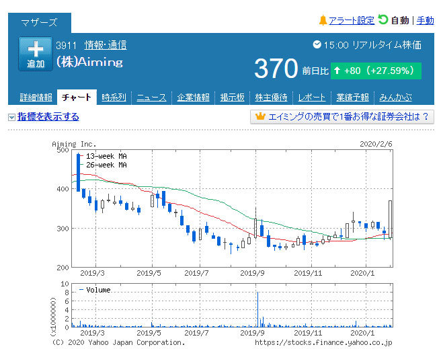Open the みんかぶ tab
441x349 pixels.
(395, 98)
